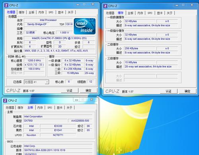199x155 pixels.
Task: Click the 100.0 MHz bus speed value
Action: pos(34,69)
